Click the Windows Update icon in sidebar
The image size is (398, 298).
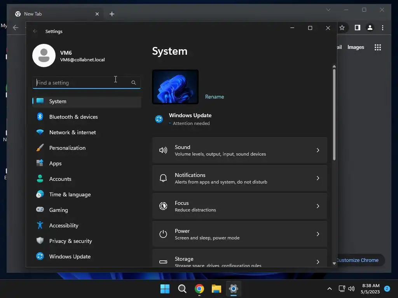pyautogui.click(x=40, y=256)
